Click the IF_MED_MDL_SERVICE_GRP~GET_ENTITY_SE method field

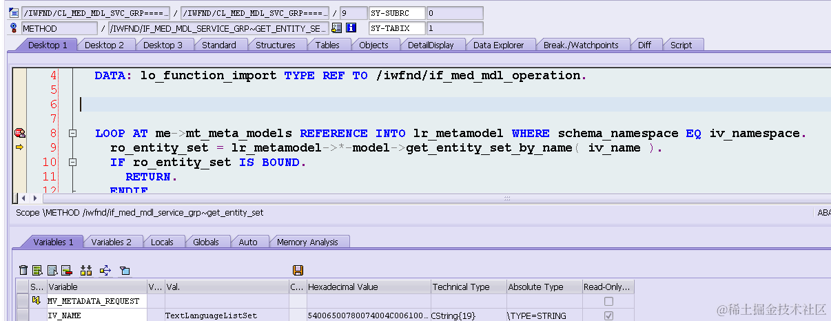tap(218, 28)
